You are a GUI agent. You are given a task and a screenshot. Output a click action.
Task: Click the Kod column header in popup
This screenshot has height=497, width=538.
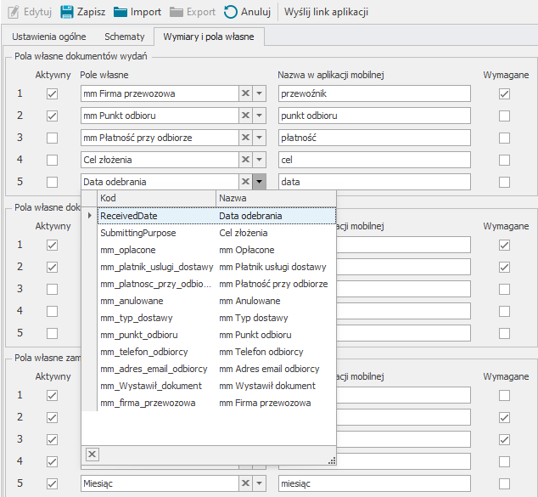point(153,198)
